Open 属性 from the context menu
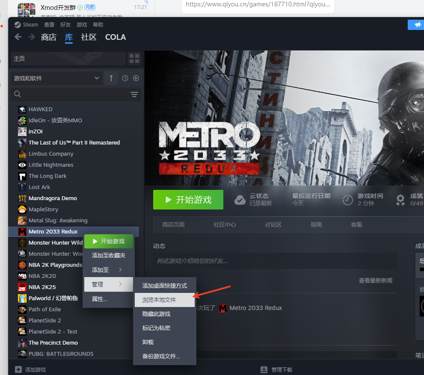Image resolution: width=424 pixels, height=375 pixels. [x=108, y=299]
